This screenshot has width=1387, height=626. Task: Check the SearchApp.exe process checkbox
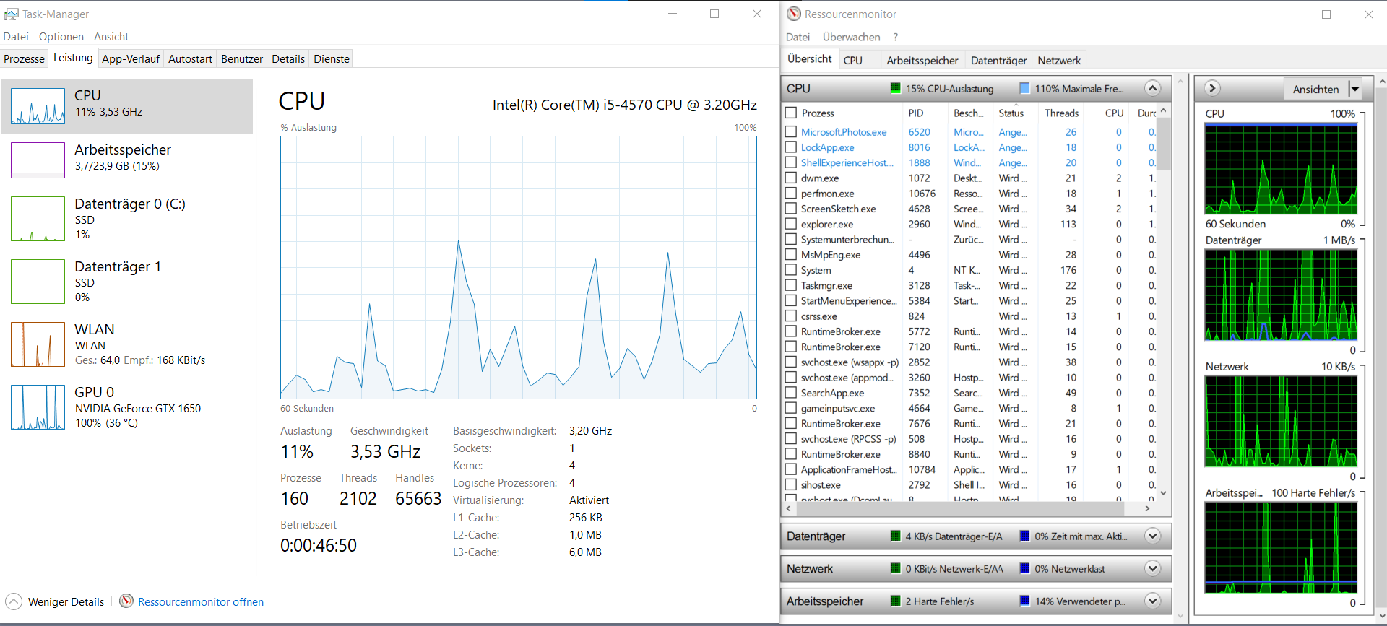791,393
